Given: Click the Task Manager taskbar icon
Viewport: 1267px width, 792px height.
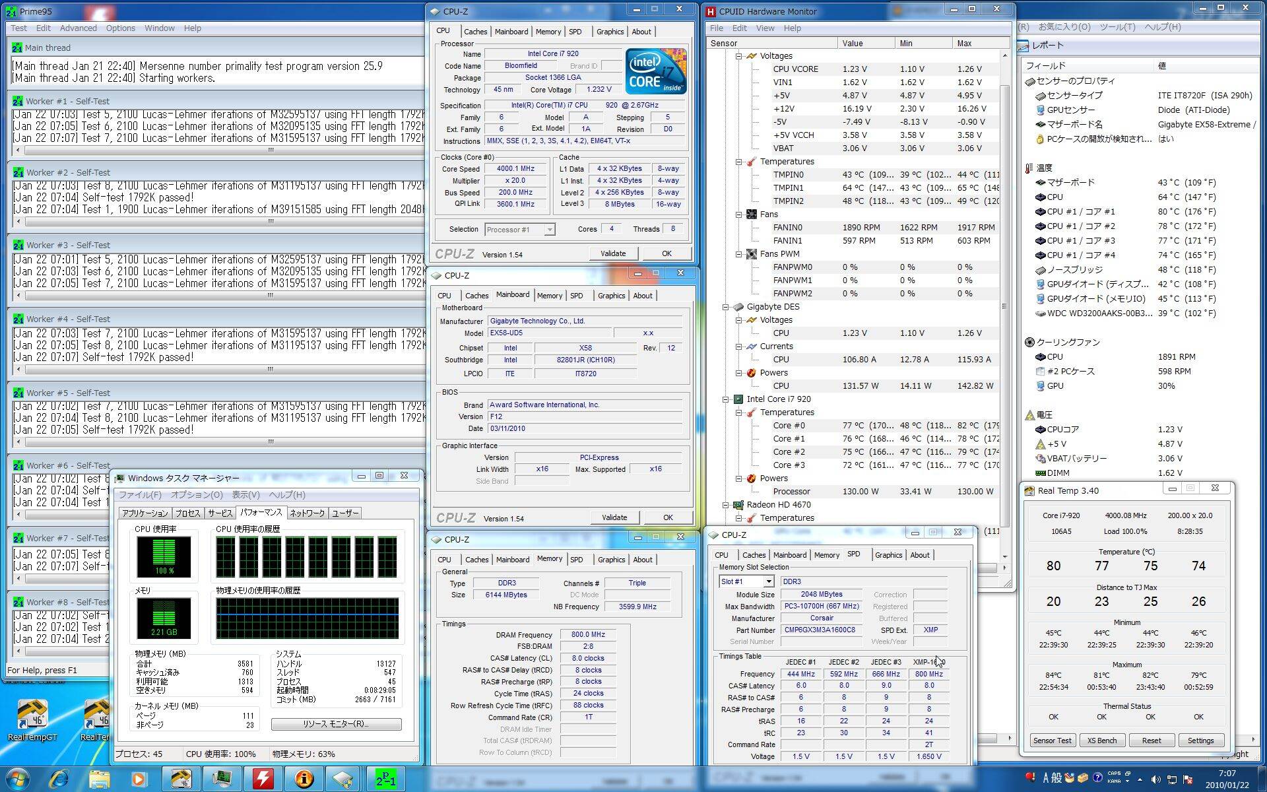Looking at the screenshot, I should [222, 779].
